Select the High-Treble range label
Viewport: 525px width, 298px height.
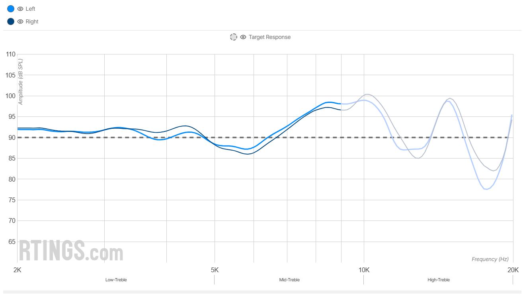click(438, 280)
